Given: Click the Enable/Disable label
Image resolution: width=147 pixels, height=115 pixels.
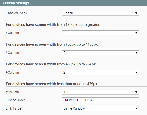Looking at the screenshot, I should click(x=17, y=13).
